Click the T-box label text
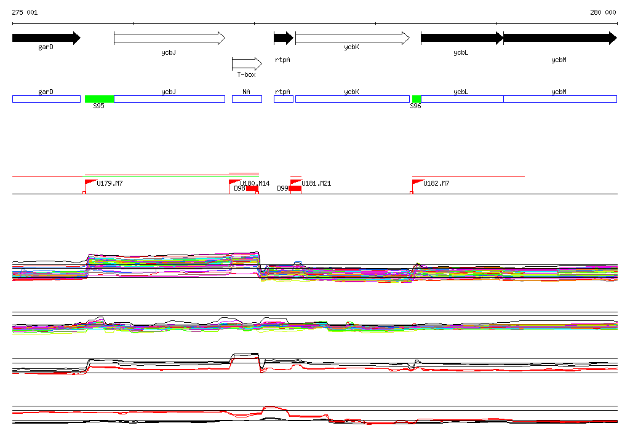The height and width of the screenshot is (439, 630). pyautogui.click(x=246, y=75)
